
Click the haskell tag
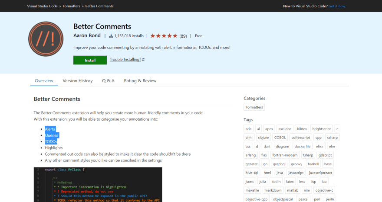[313, 164]
